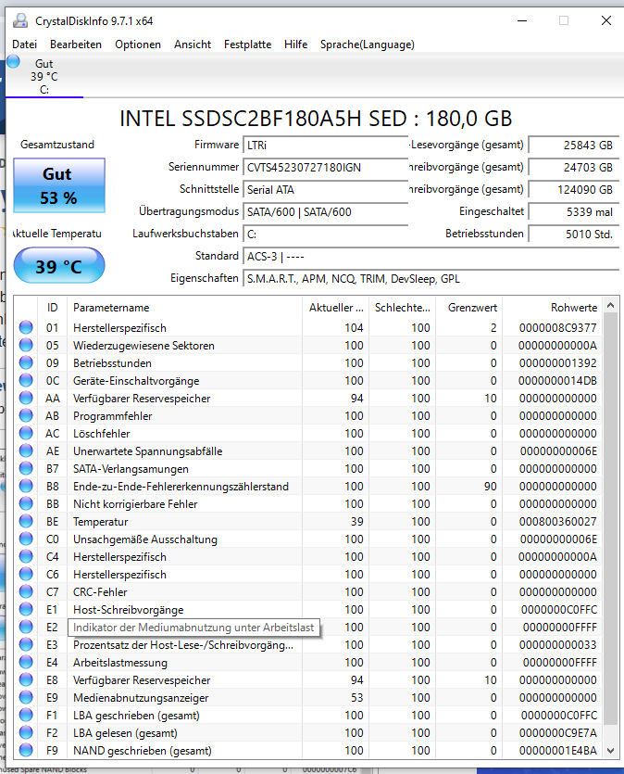Click the blue drive status orb above C:

(x=14, y=62)
